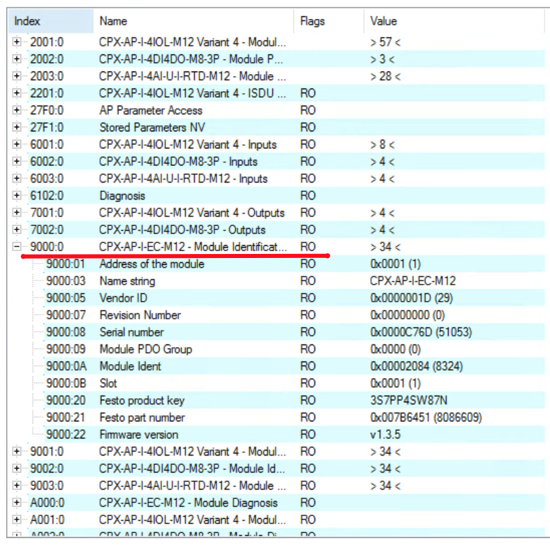Click the Flags column header

329,21
